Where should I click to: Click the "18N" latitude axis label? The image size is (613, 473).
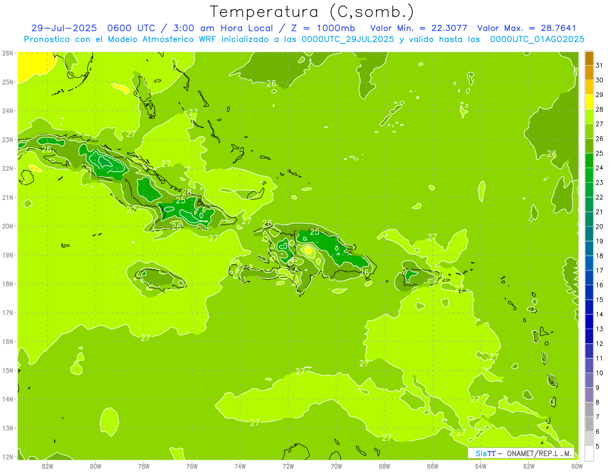pos(8,284)
